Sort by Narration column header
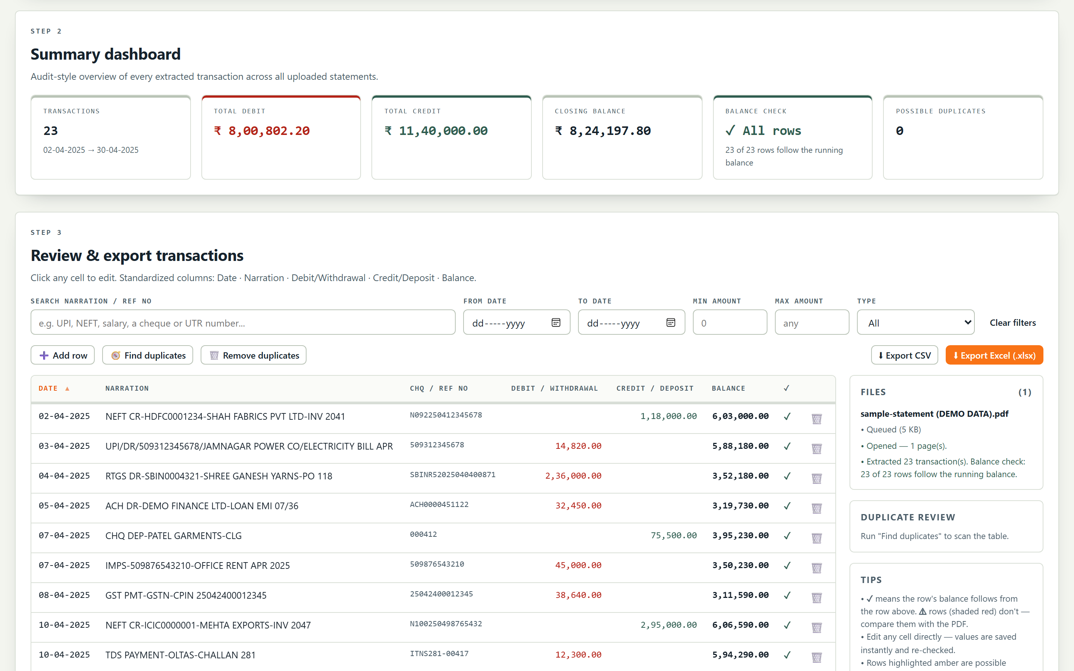 pos(127,388)
